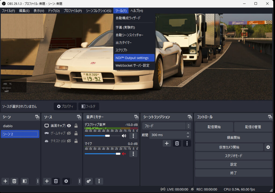275x193 pixels.
Task: Show the テキスト source via eye icon
Action: pyautogui.click(x=69, y=141)
